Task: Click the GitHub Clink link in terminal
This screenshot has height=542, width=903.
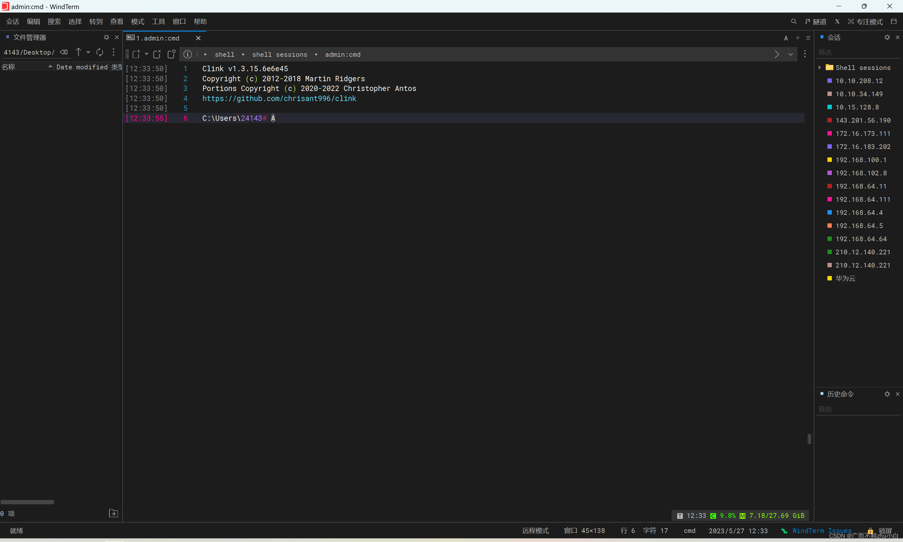Action: 279,98
